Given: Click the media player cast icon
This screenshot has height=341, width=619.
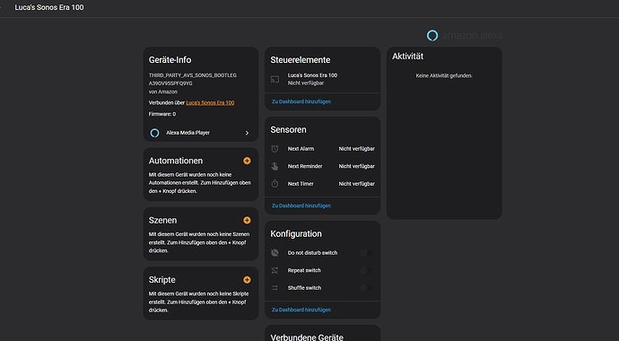Looking at the screenshot, I should (x=275, y=79).
